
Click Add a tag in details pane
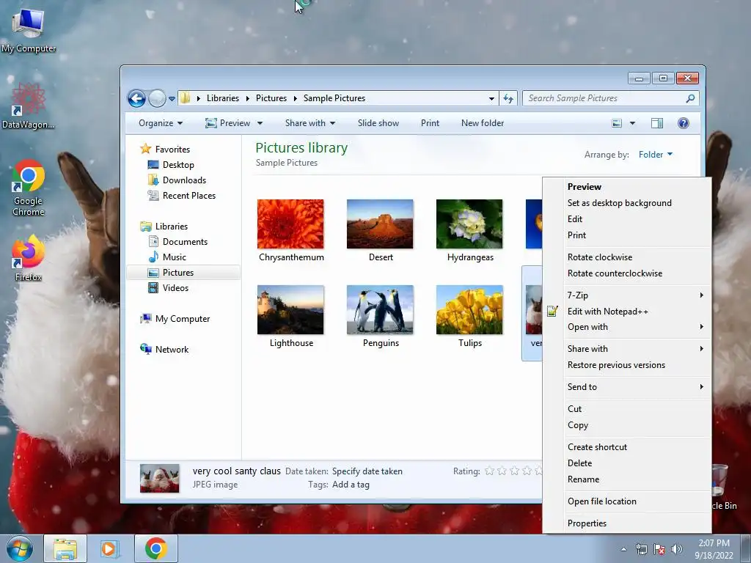tap(351, 485)
